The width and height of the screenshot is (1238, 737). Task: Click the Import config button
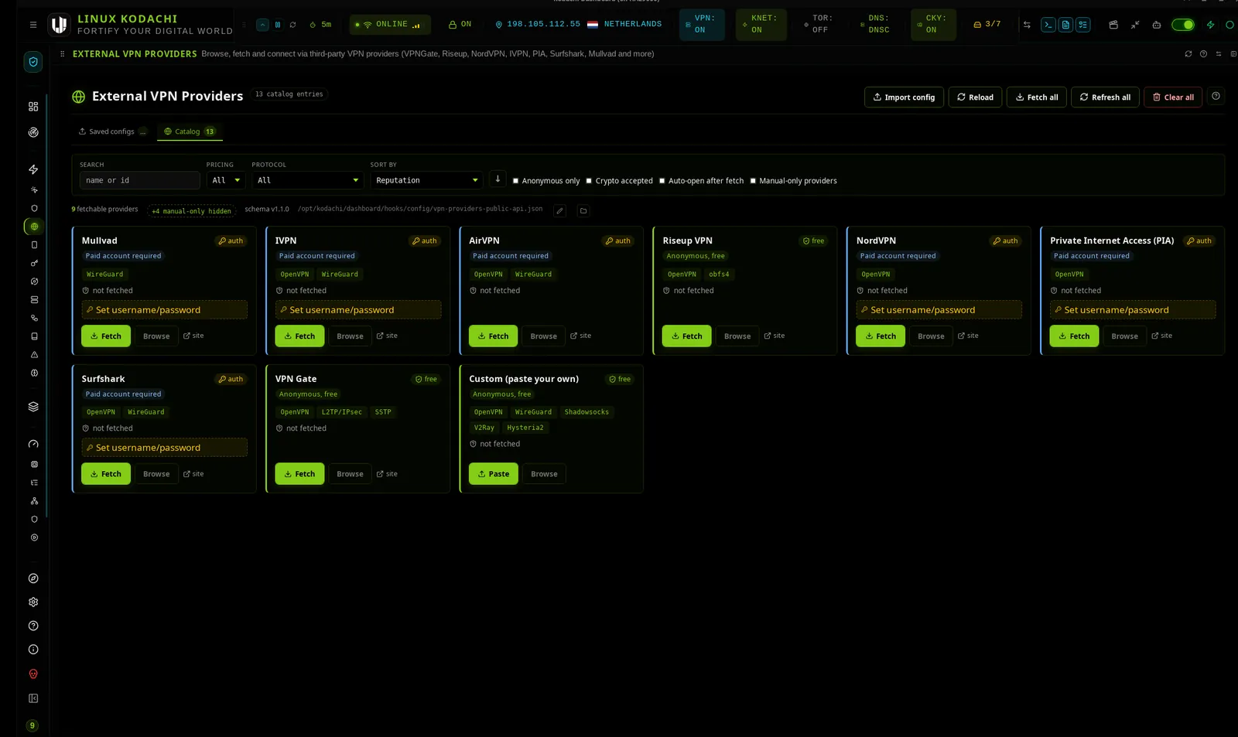pos(904,97)
